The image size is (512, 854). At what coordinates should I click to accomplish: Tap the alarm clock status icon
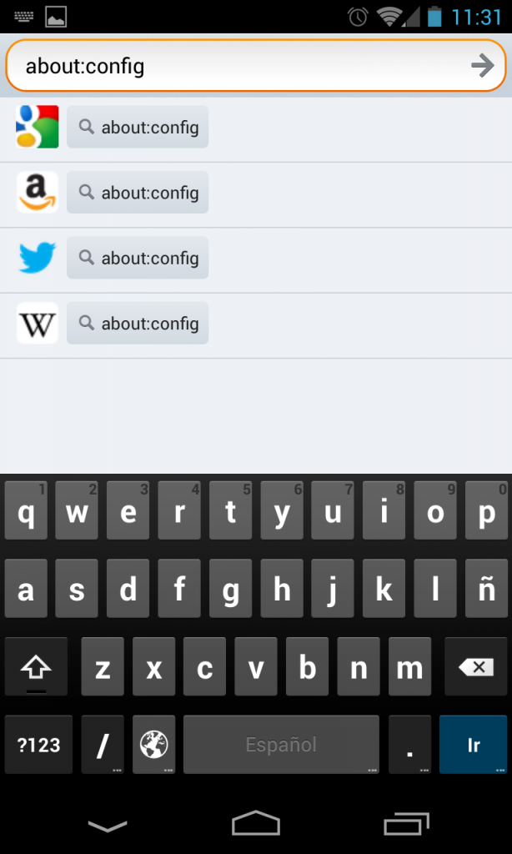click(x=359, y=17)
